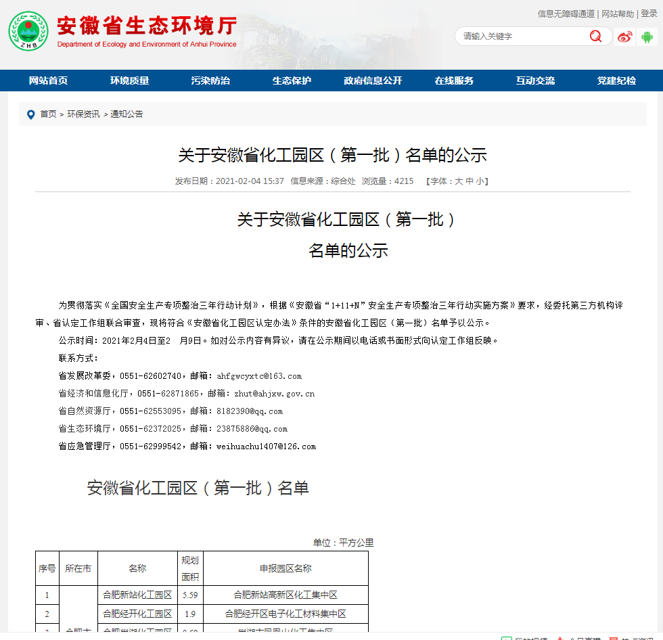Click the unit label 单位：平方公里

point(344,543)
